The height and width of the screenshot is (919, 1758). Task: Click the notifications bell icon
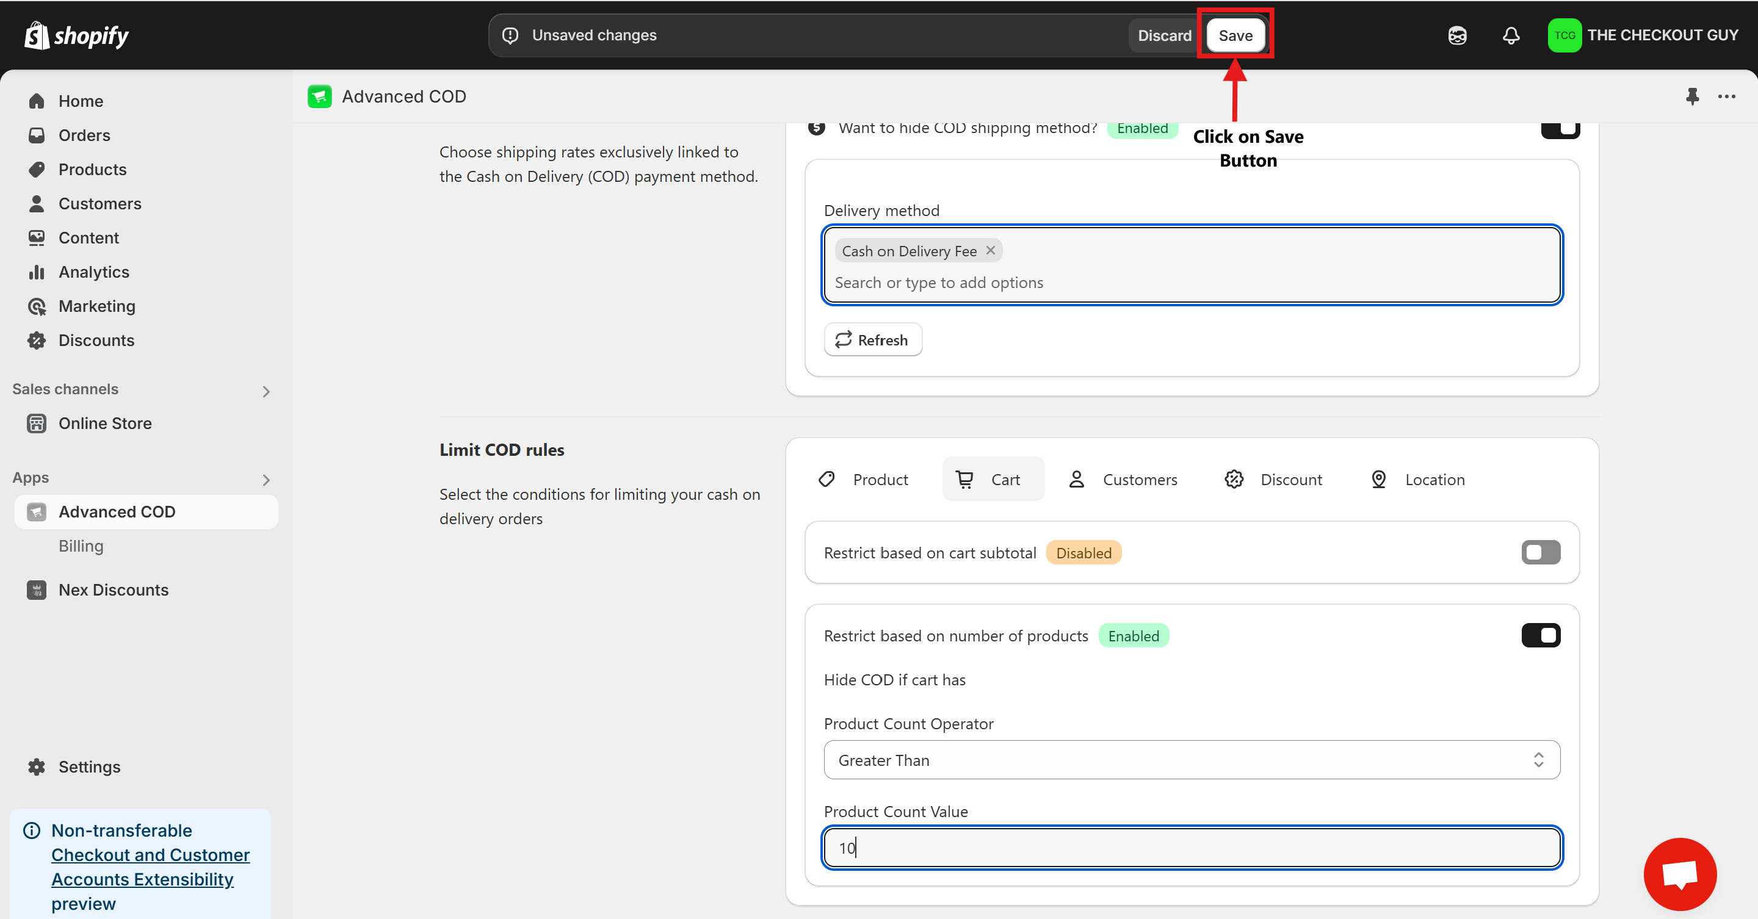click(x=1511, y=35)
